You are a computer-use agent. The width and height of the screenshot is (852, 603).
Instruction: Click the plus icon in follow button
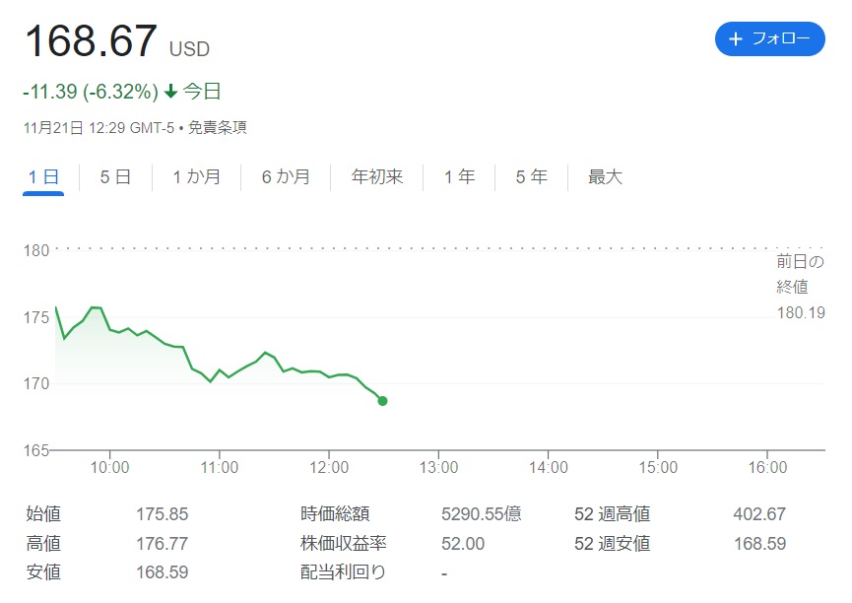pos(735,38)
